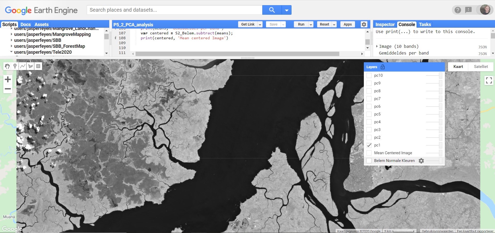
Task: Open code editor settings gear
Action: (x=364, y=24)
